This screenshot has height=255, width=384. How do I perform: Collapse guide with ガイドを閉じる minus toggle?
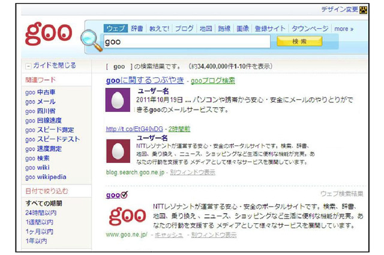[28, 66]
